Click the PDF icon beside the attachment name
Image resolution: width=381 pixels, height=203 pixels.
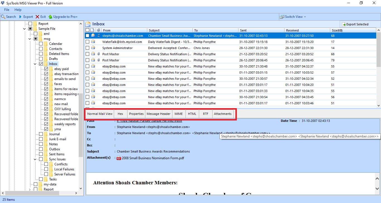point(119,158)
